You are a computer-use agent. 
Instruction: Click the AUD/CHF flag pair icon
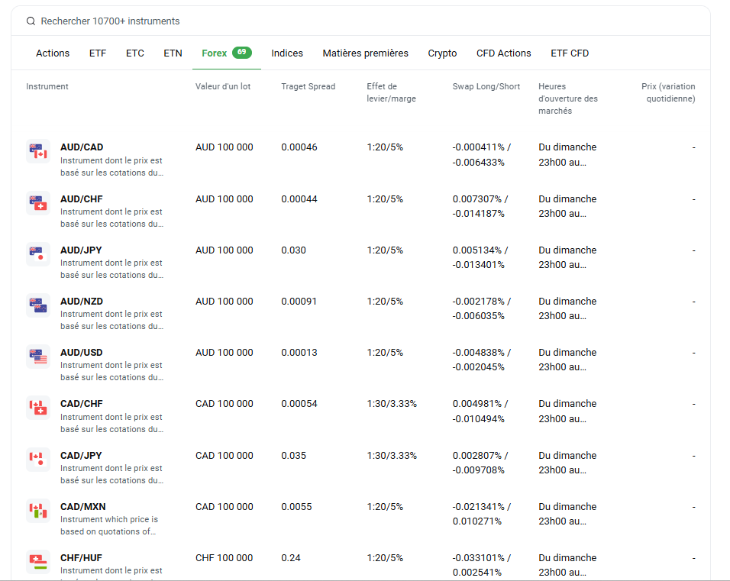tap(38, 203)
